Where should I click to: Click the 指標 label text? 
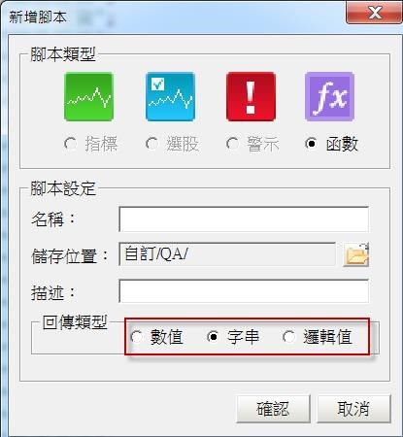click(101, 144)
